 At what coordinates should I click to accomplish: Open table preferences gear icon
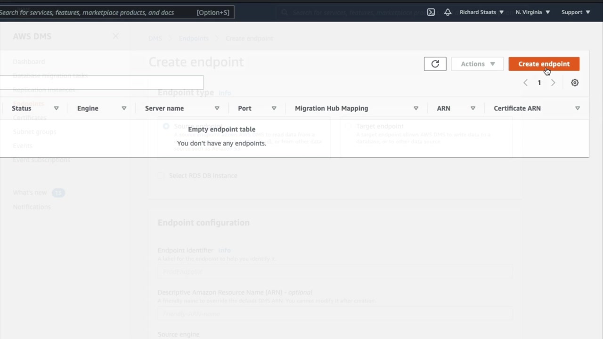pyautogui.click(x=575, y=83)
